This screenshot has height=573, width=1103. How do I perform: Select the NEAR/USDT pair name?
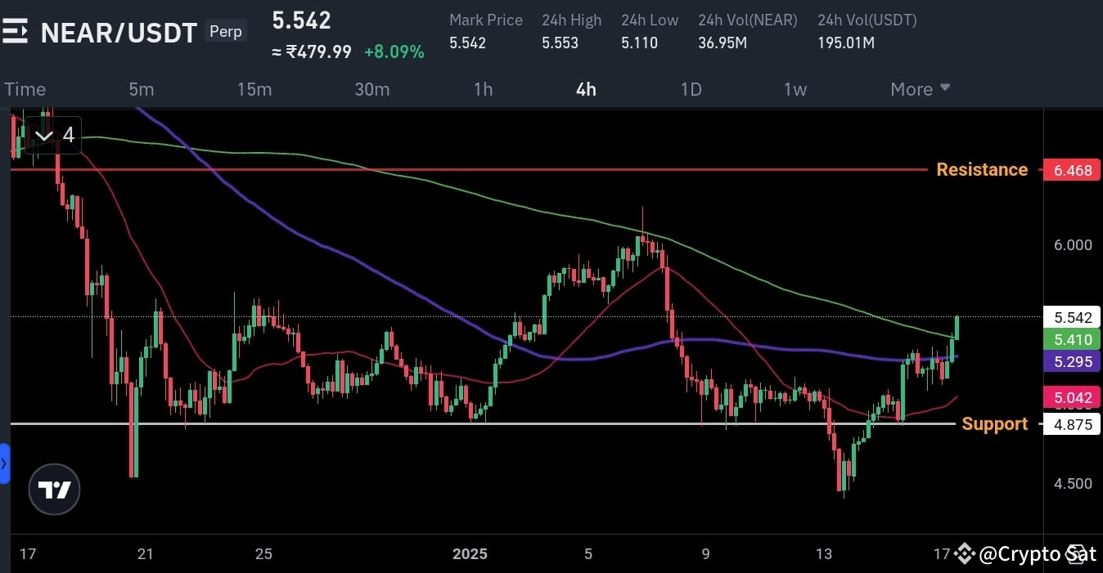pos(119,33)
